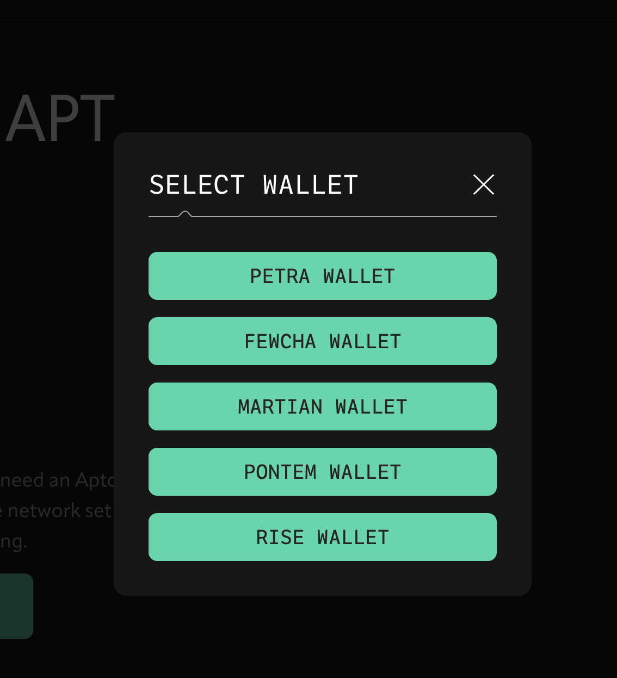Click the dimmed green button behind dialog

[x=15, y=606]
